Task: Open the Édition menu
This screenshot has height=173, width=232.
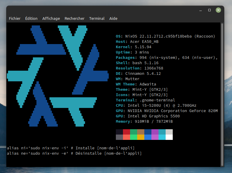Action: 31,18
